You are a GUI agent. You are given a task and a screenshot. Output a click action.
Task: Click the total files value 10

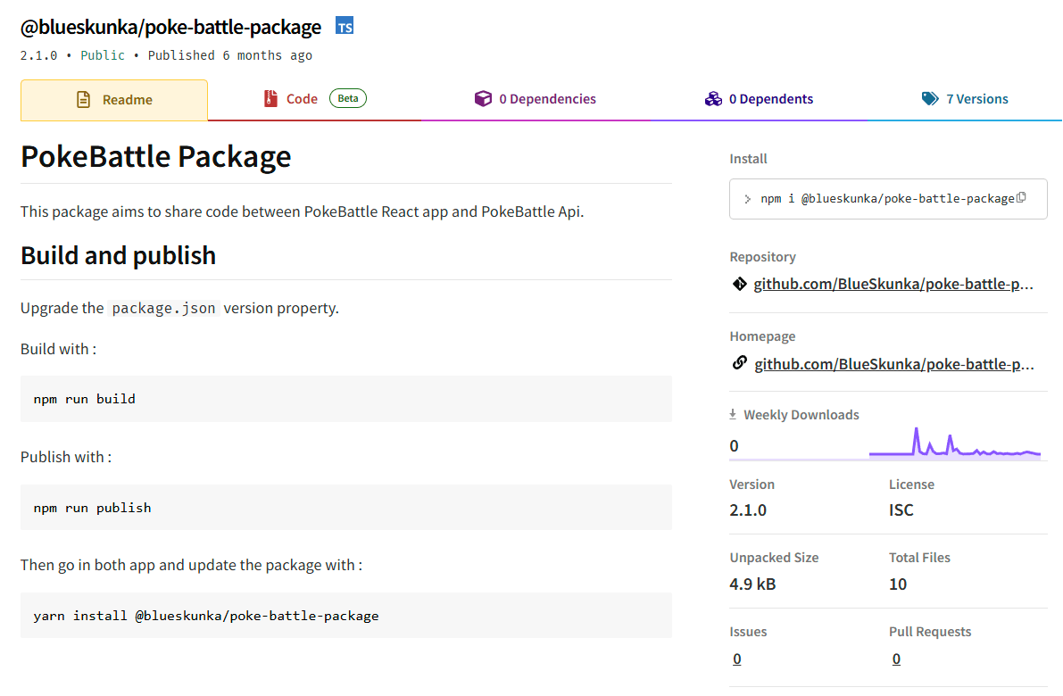click(x=898, y=584)
